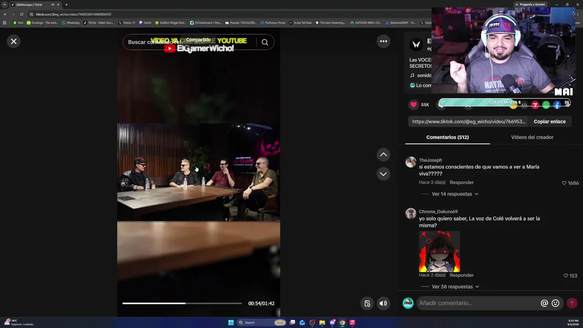Go to the previous video with up arrow
The height and width of the screenshot is (328, 583).
click(384, 155)
